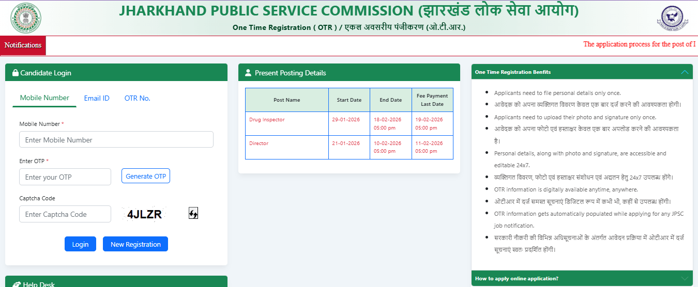Switch to the Email ID tab
The image size is (698, 287).
(97, 98)
